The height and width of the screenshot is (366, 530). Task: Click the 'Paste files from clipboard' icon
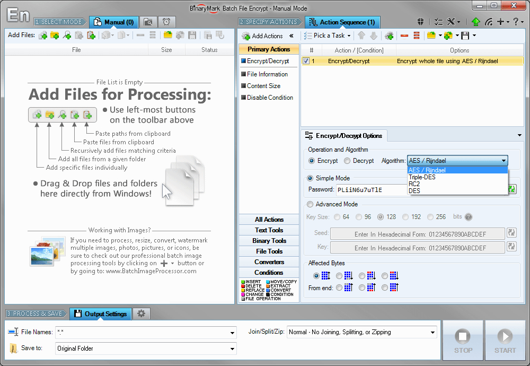(x=78, y=36)
